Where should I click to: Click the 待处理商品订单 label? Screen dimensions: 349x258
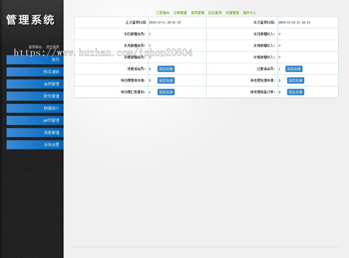263,92
